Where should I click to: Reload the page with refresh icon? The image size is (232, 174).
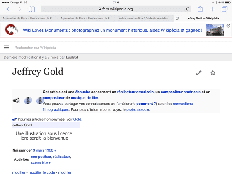click(x=188, y=9)
